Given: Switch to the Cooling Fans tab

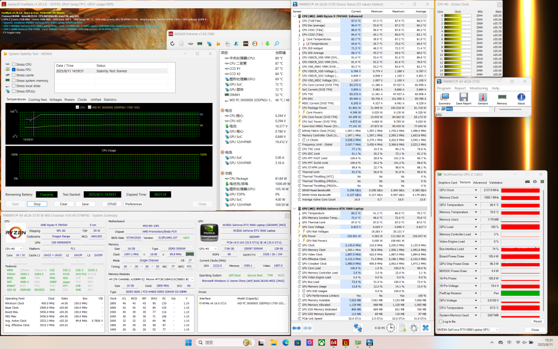Looking at the screenshot, I should click(x=37, y=100).
